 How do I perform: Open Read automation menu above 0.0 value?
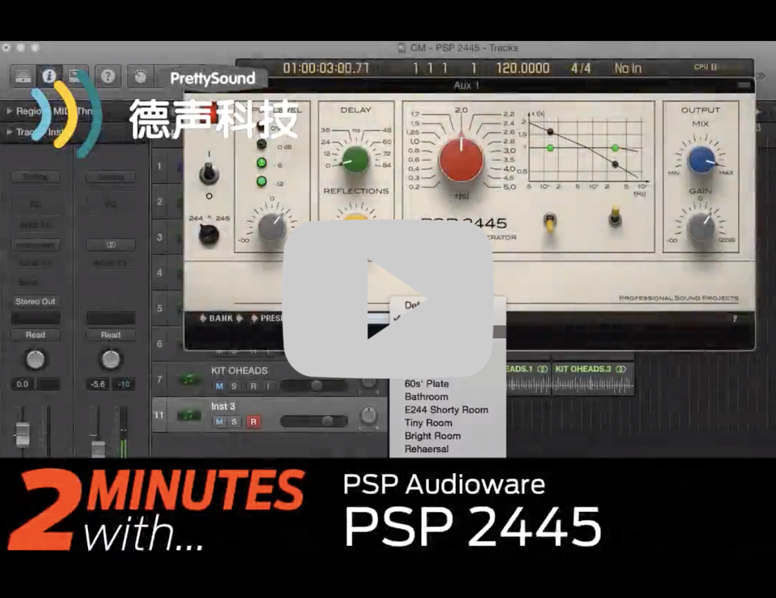click(x=35, y=335)
